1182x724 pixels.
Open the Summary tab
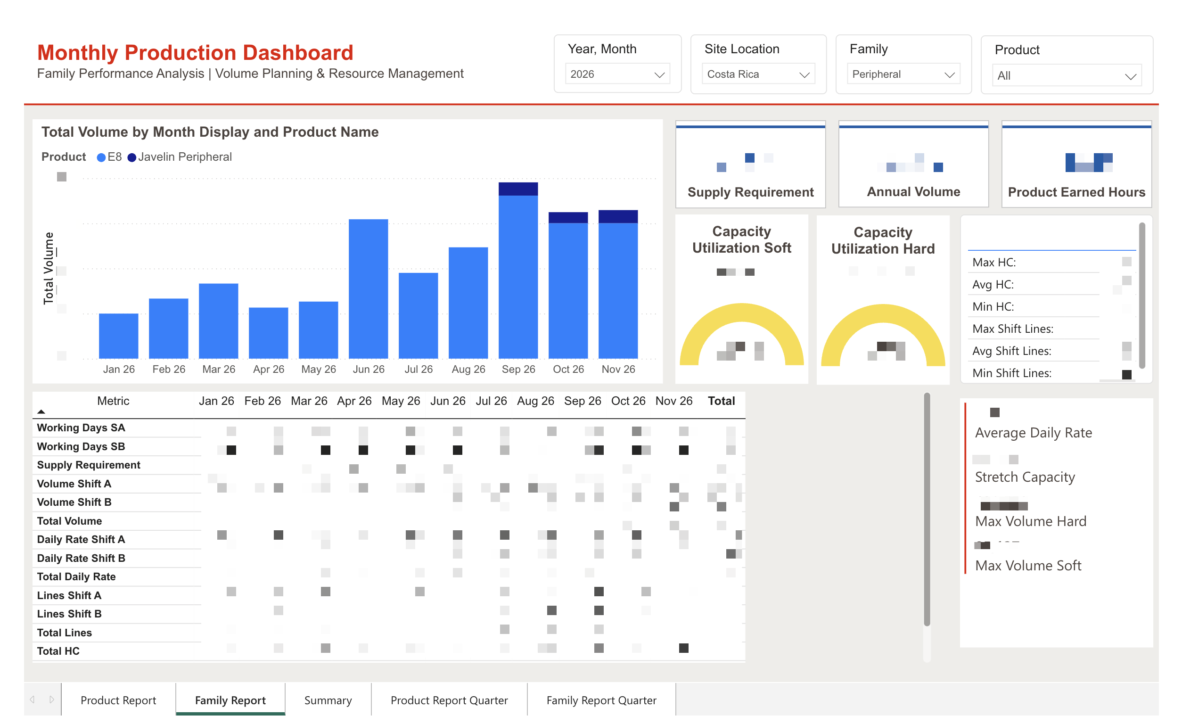pyautogui.click(x=328, y=700)
